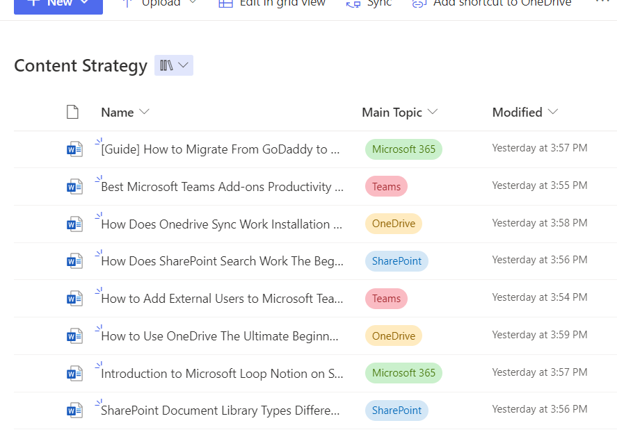Open 'SharePoint Document Library Types' document

point(221,411)
